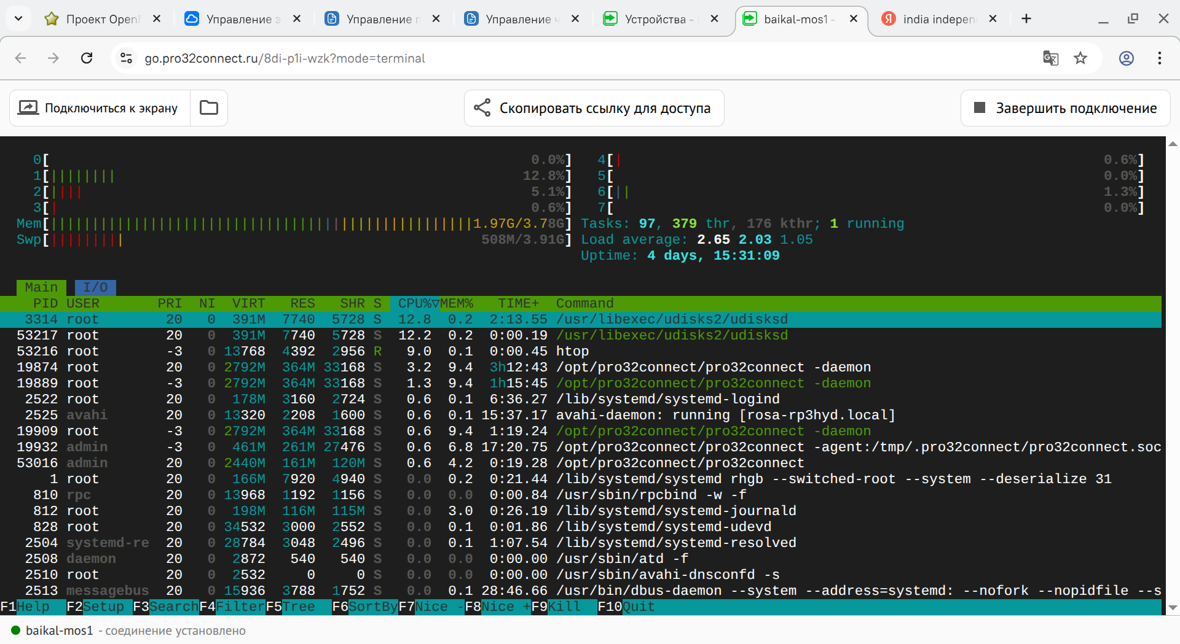The image size is (1180, 644).
Task: Click the Google Translate icon in address bar
Action: tap(1050, 58)
